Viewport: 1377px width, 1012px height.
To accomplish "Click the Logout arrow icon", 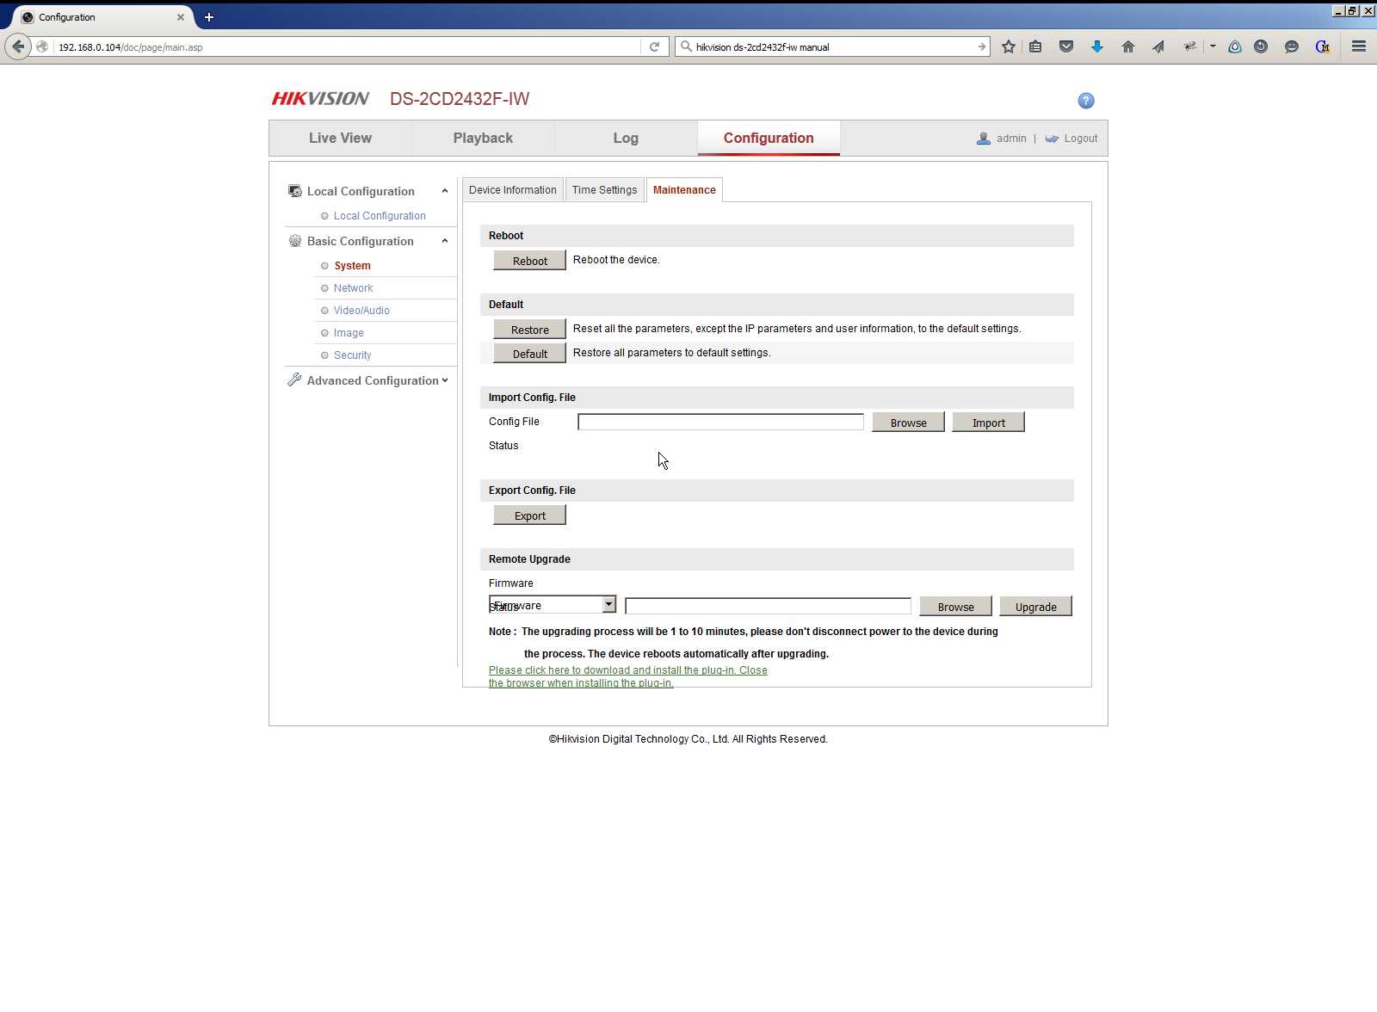I will (1052, 139).
